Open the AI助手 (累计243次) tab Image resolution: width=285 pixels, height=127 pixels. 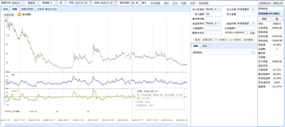tap(47, 9)
